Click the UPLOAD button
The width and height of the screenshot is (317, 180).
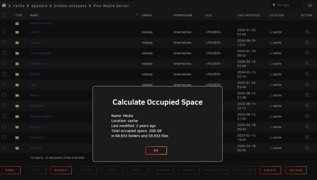coord(296,170)
